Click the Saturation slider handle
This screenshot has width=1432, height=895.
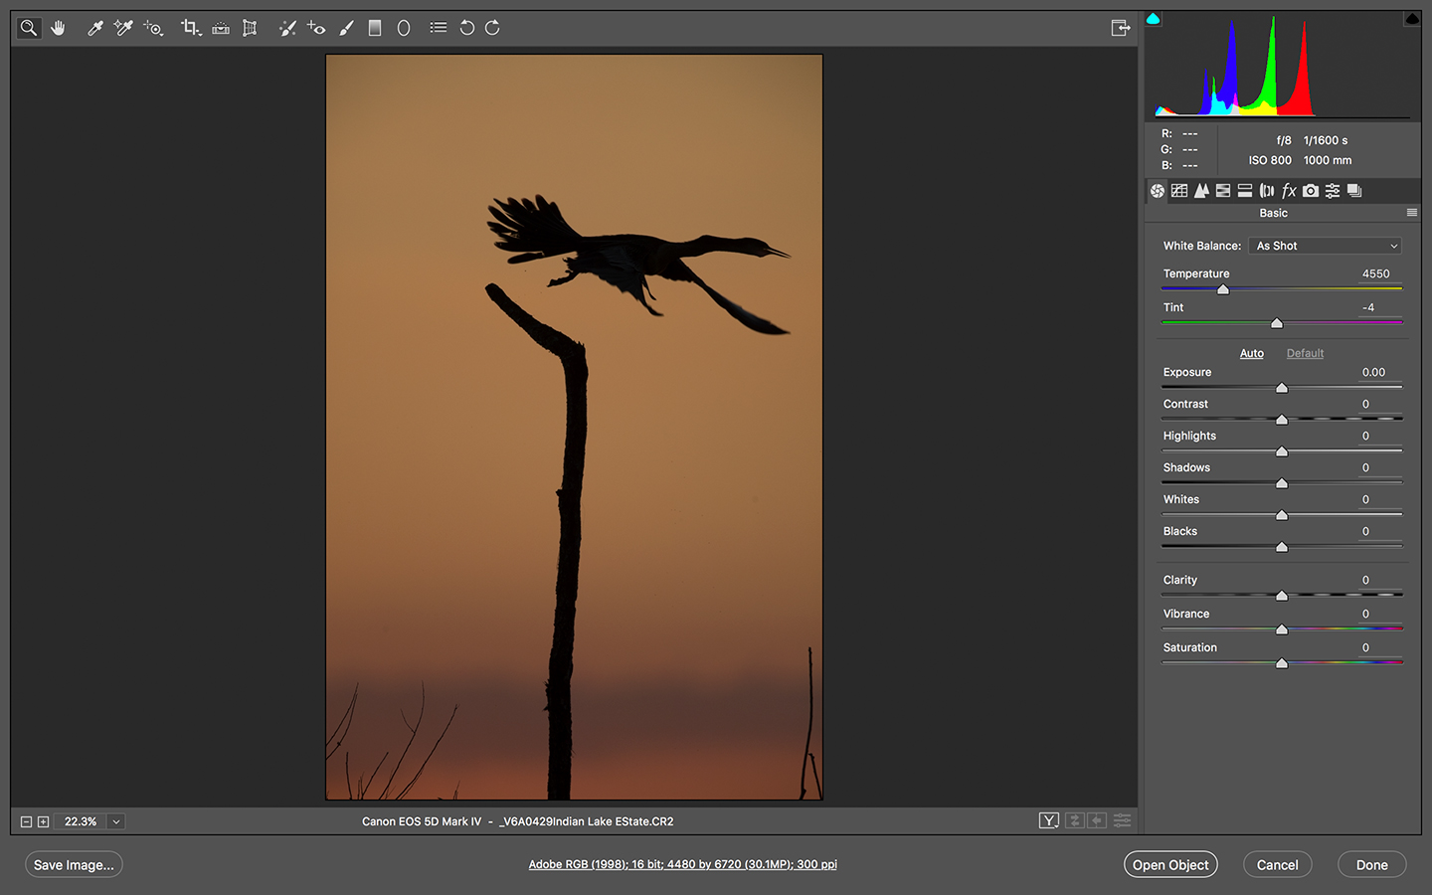coord(1282,663)
